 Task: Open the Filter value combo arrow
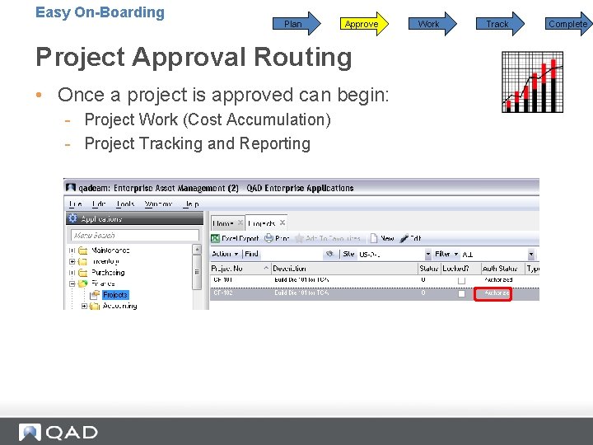(x=531, y=255)
